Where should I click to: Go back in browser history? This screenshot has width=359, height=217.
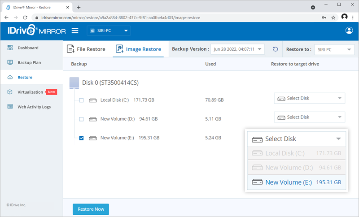click(6, 17)
